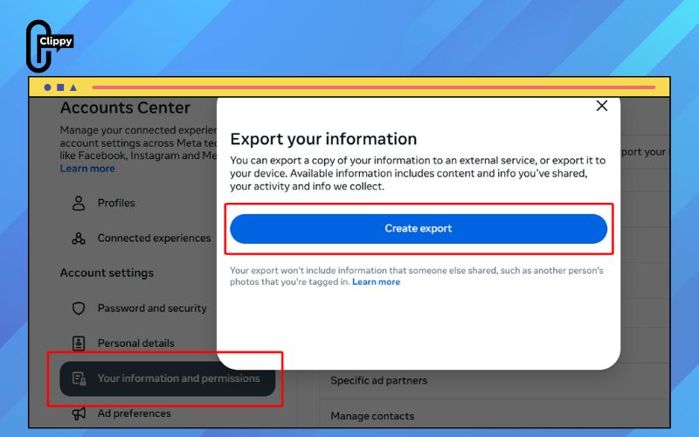Click the blue circle in yellow title bar
Image resolution: width=699 pixels, height=437 pixels.
coord(47,87)
